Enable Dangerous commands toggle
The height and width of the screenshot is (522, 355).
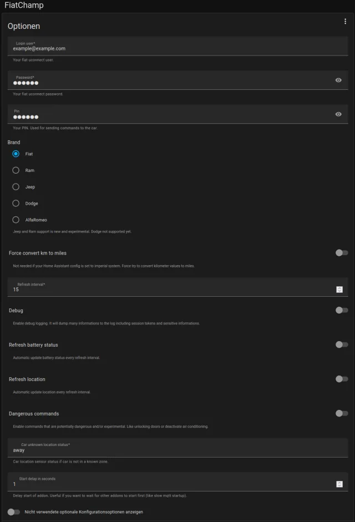point(342,413)
